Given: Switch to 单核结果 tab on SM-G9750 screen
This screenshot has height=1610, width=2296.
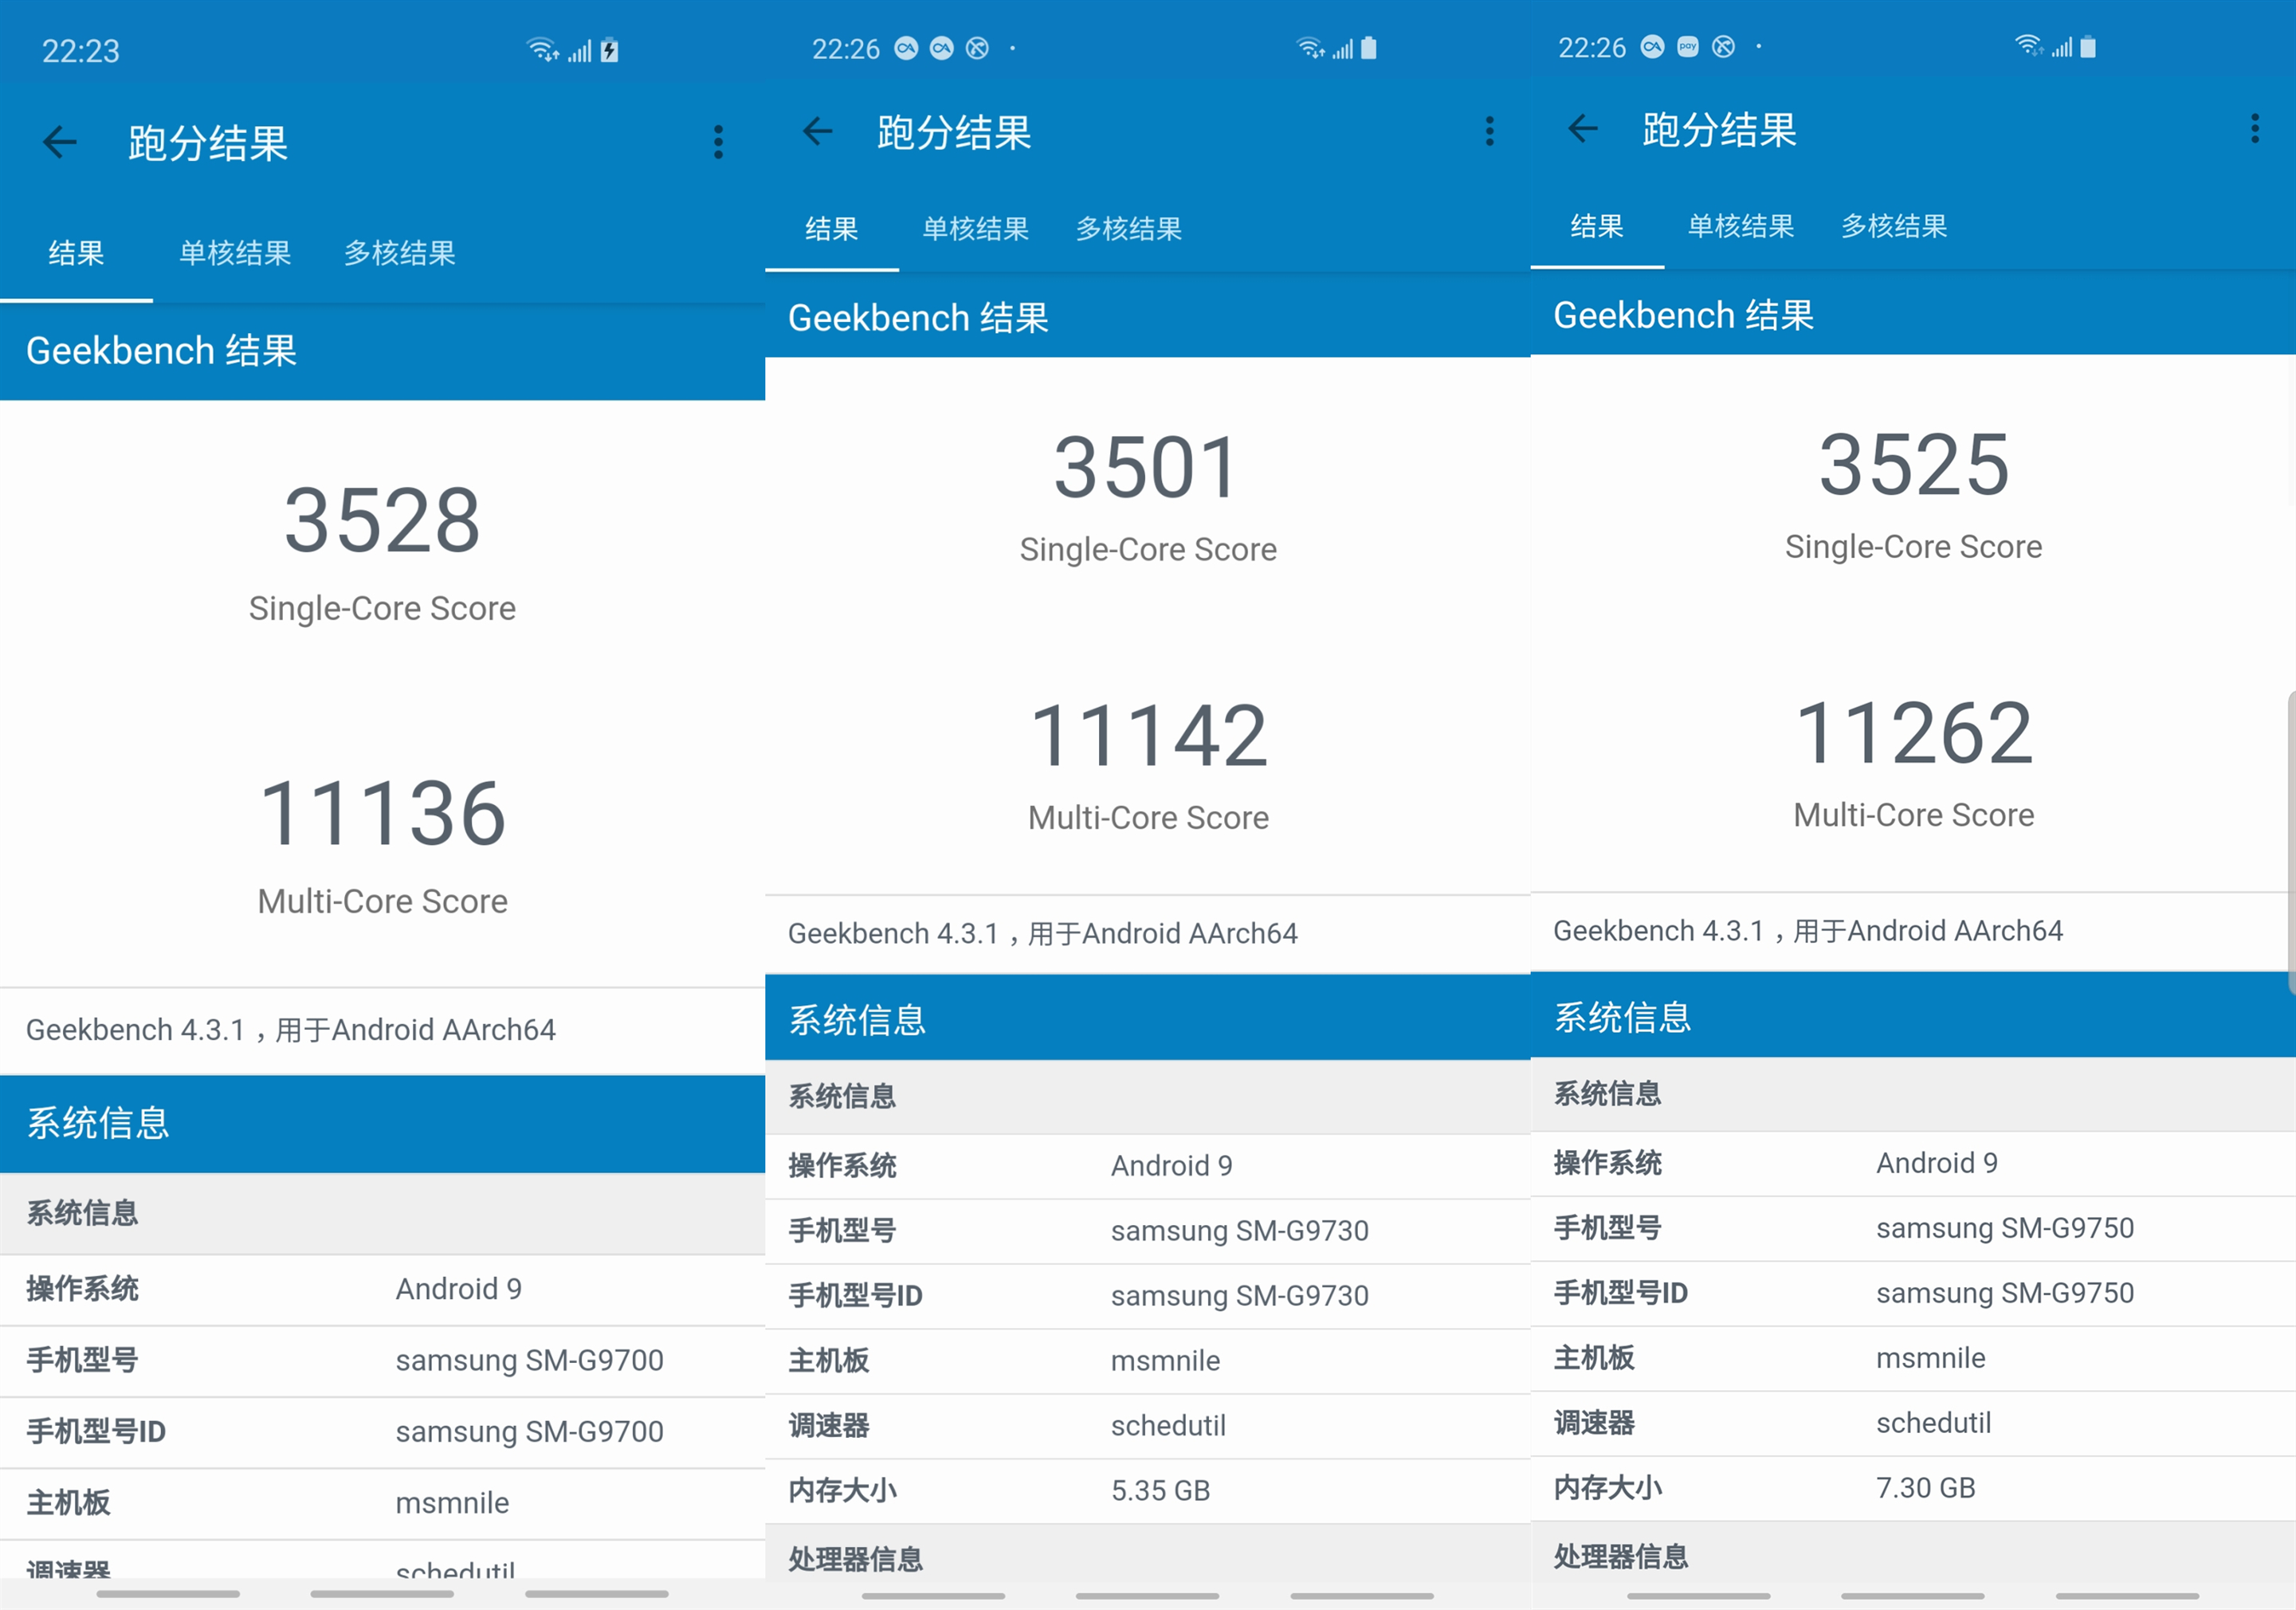Looking at the screenshot, I should [x=1741, y=226].
